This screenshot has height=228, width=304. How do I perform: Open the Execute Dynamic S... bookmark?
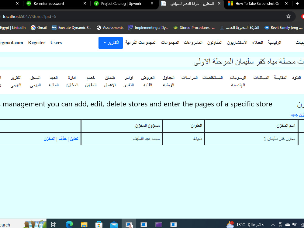pyautogui.click(x=71, y=28)
